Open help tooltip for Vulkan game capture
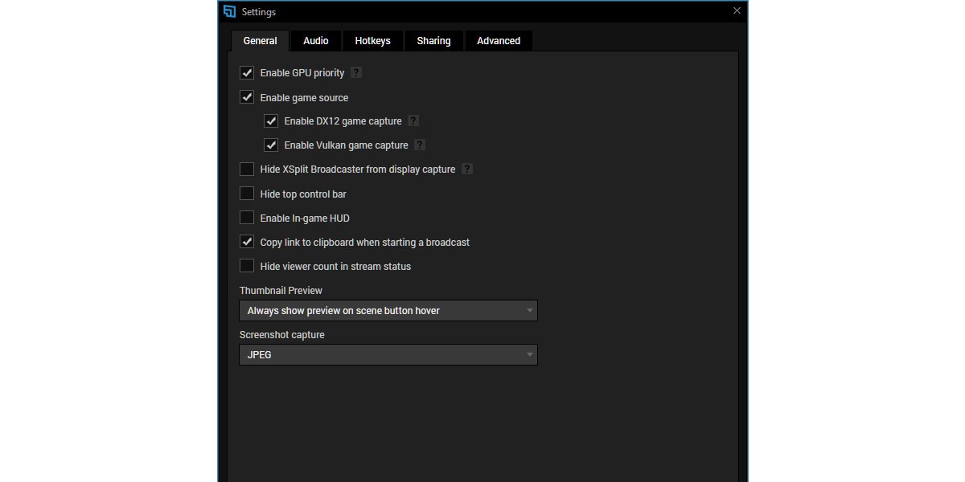Viewport: 965px width, 482px height. (420, 145)
